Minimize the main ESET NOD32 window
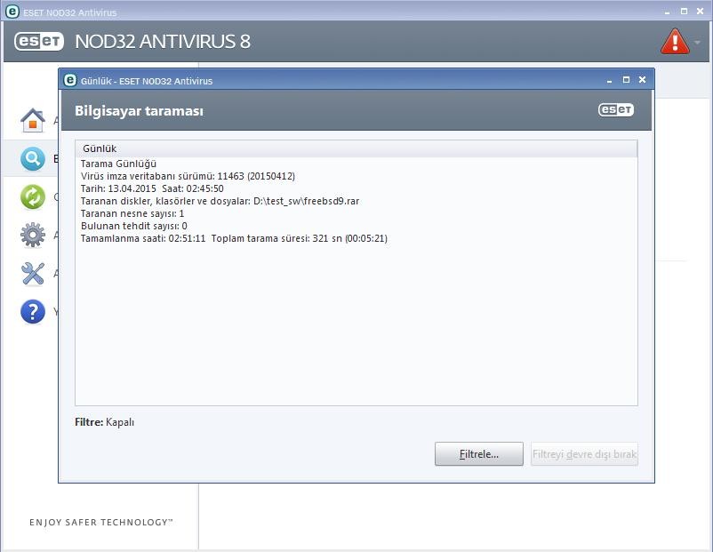 667,12
